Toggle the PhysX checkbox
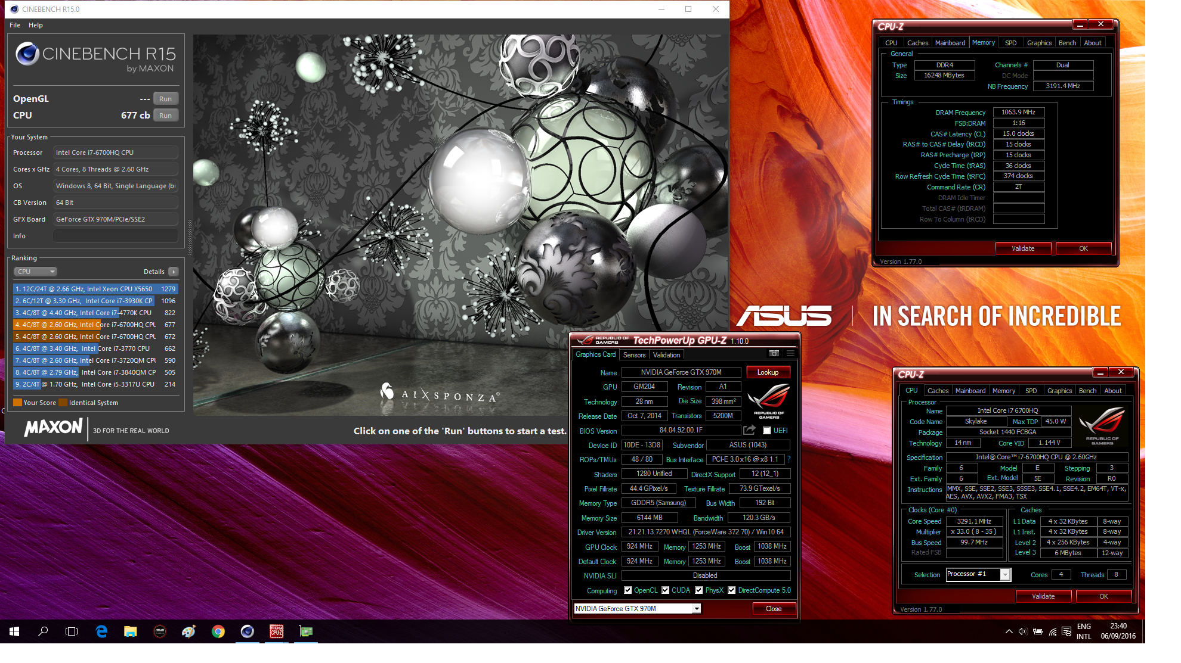 tap(699, 590)
